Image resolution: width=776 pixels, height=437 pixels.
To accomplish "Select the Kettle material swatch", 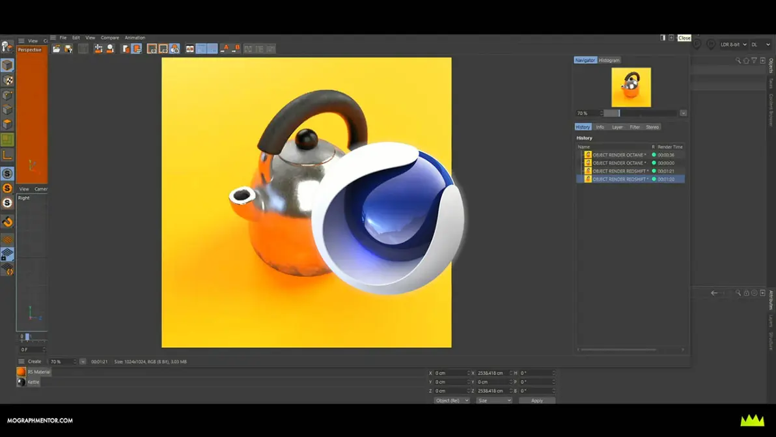I will [21, 382].
